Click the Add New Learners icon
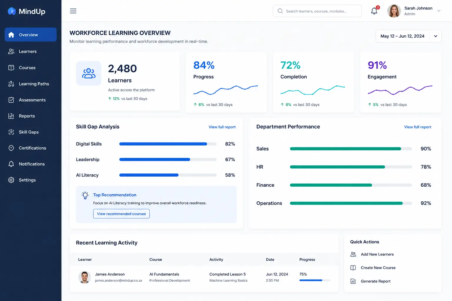This screenshot has width=452, height=301. 353,254
